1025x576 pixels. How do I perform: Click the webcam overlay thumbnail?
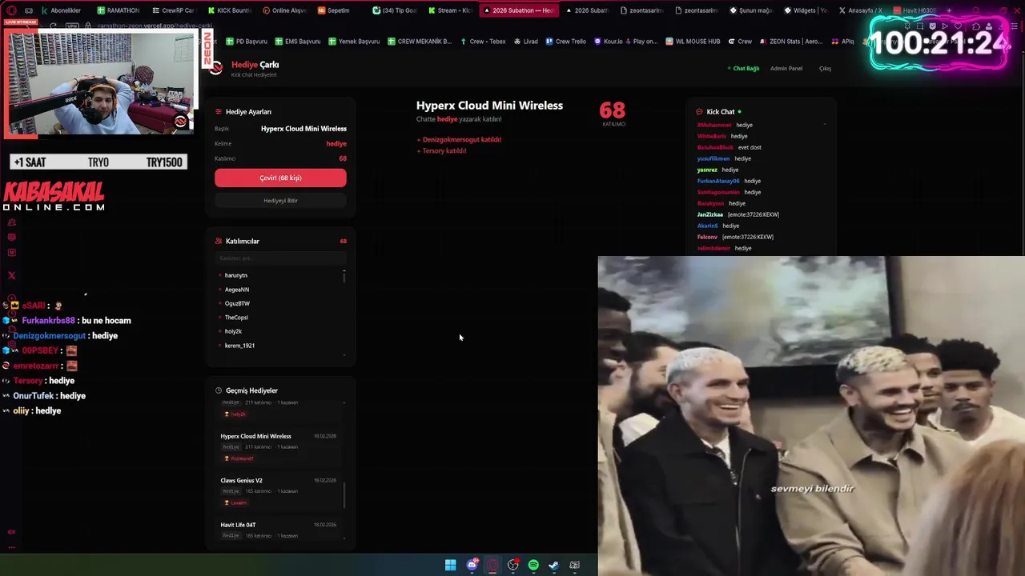pos(100,82)
